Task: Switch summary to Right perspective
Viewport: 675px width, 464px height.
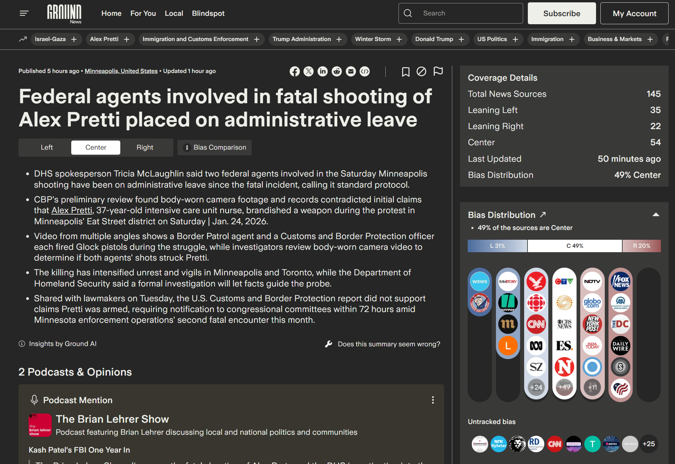Action: click(145, 147)
